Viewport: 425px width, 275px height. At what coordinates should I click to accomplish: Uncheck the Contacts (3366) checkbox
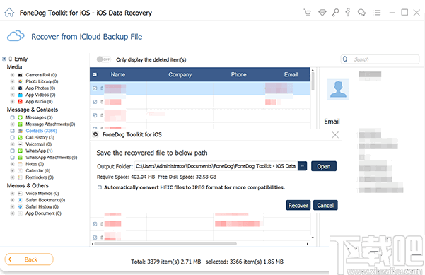[12, 131]
